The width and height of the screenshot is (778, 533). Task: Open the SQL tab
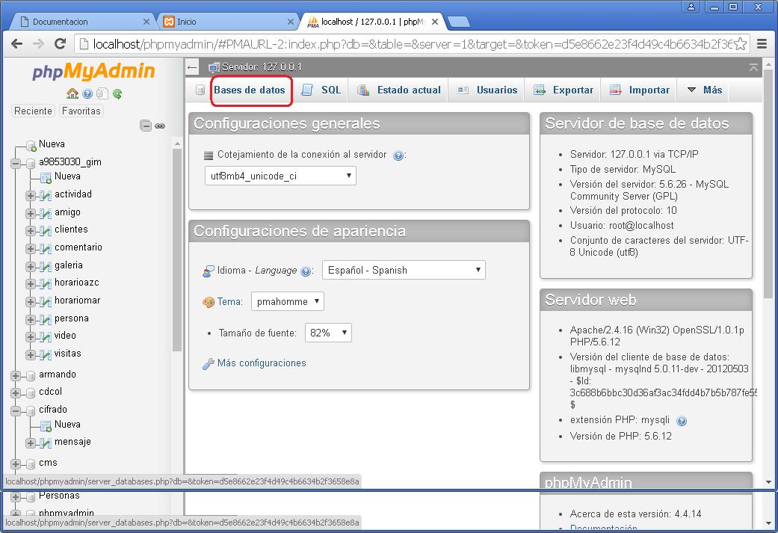click(x=331, y=90)
